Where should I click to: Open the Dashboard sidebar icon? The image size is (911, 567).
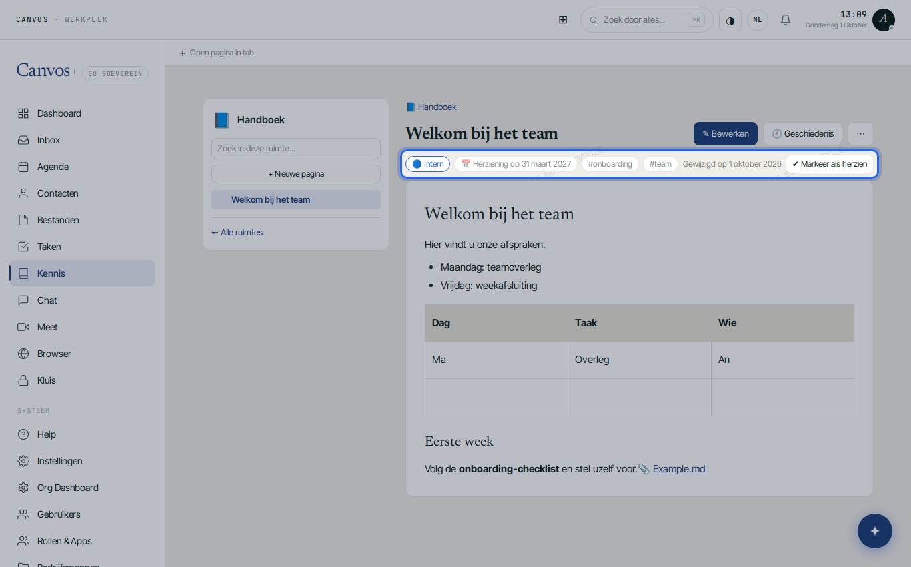tap(23, 113)
